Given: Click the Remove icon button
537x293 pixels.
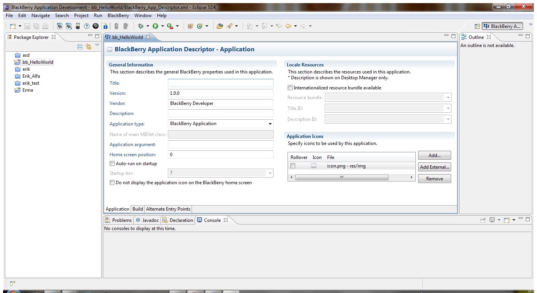Looking at the screenshot, I should coord(434,179).
